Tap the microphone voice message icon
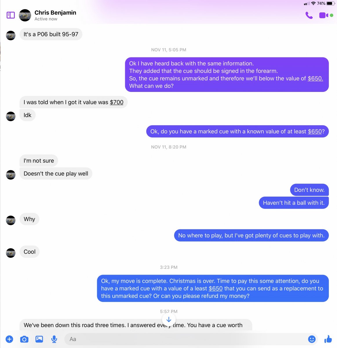337x348 pixels. pos(54,339)
